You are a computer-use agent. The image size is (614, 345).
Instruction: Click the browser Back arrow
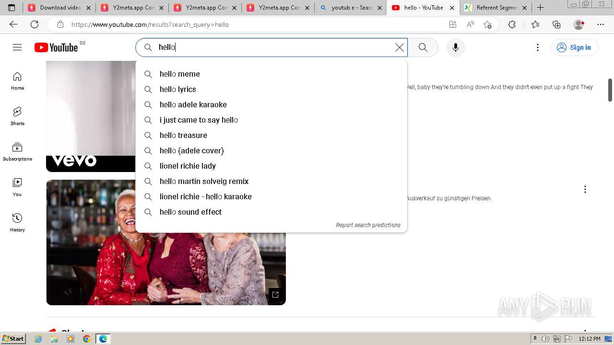13,24
